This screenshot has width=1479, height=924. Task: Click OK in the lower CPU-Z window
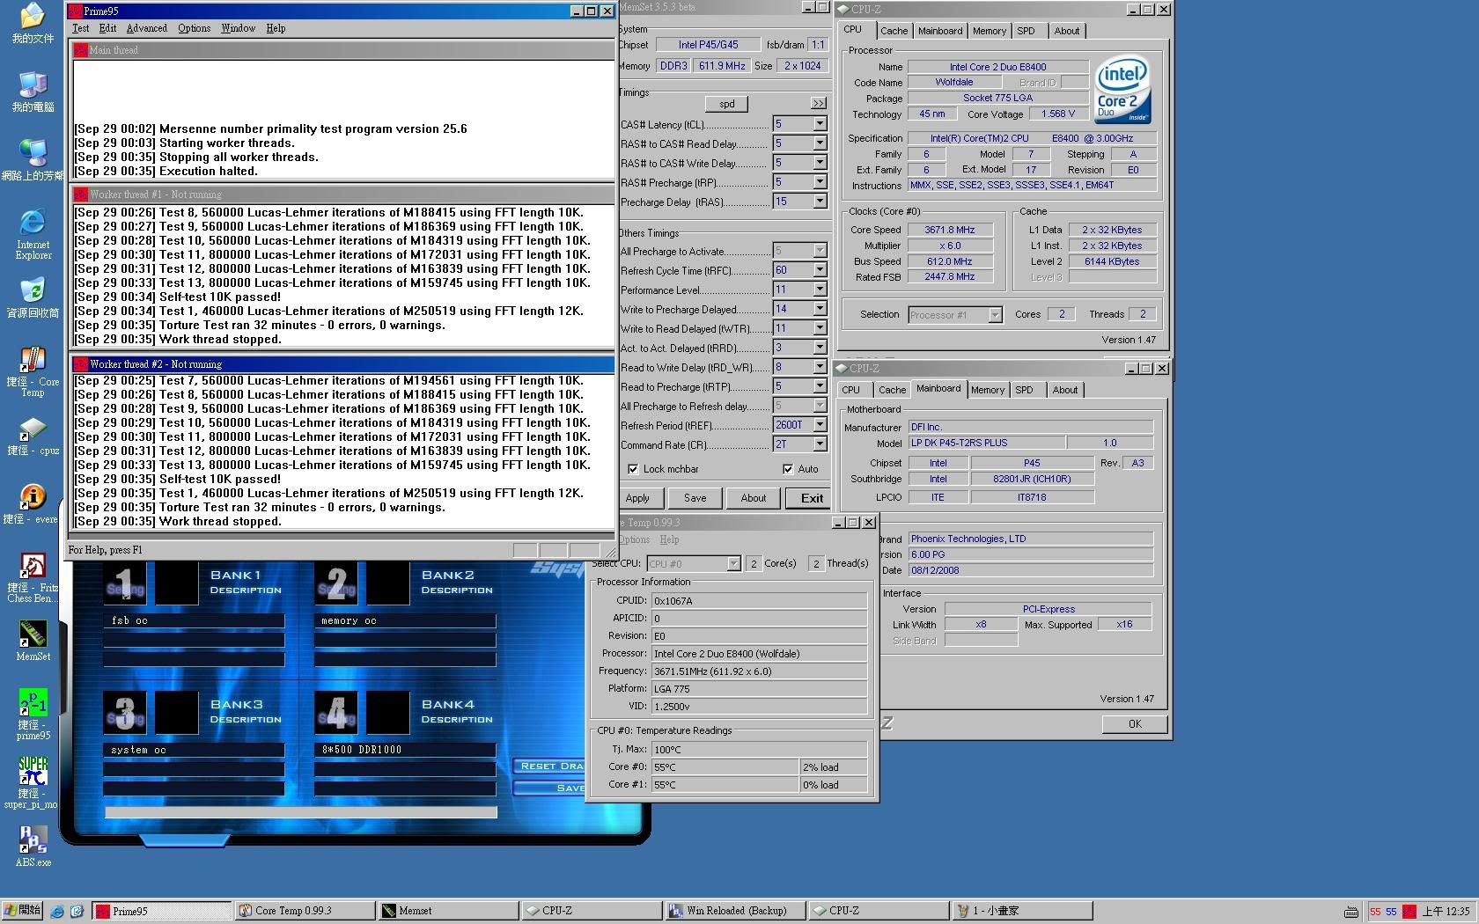tap(1135, 724)
